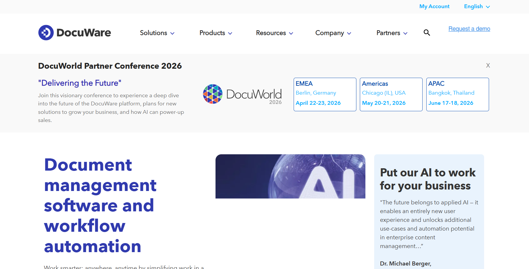Open the search function

tap(427, 33)
